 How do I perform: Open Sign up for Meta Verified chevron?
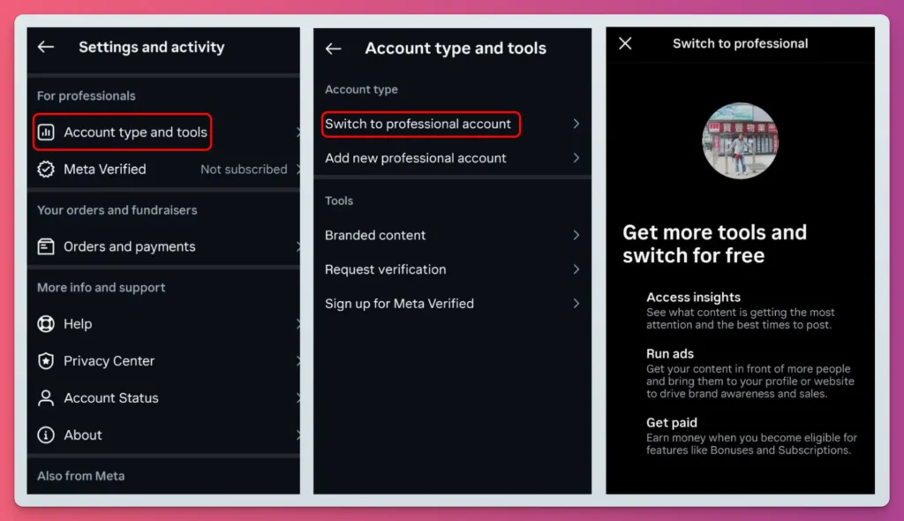[576, 304]
